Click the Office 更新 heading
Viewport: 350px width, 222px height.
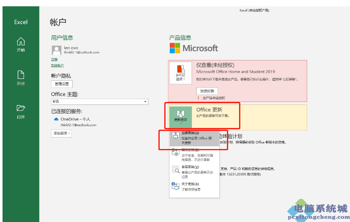tap(209, 110)
